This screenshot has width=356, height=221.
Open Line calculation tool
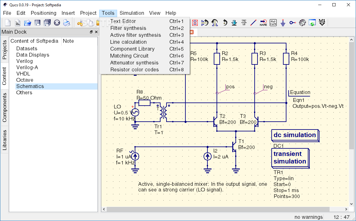pos(144,42)
